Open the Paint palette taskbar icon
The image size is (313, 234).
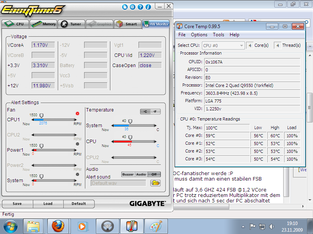(156, 227)
